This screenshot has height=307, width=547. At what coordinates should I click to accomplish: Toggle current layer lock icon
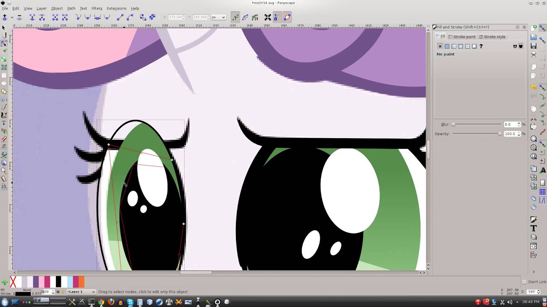(x=64, y=292)
